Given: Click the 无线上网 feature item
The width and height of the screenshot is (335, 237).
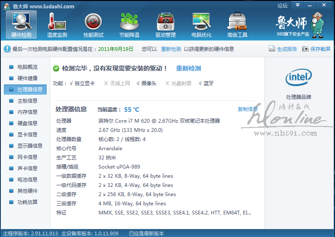Looking at the screenshot, I should (x=117, y=83).
